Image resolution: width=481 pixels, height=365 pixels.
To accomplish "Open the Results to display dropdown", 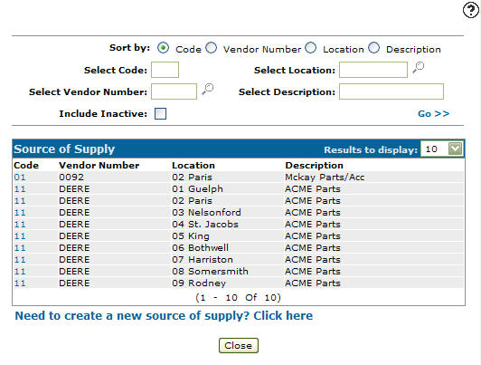I will pyautogui.click(x=442, y=149).
